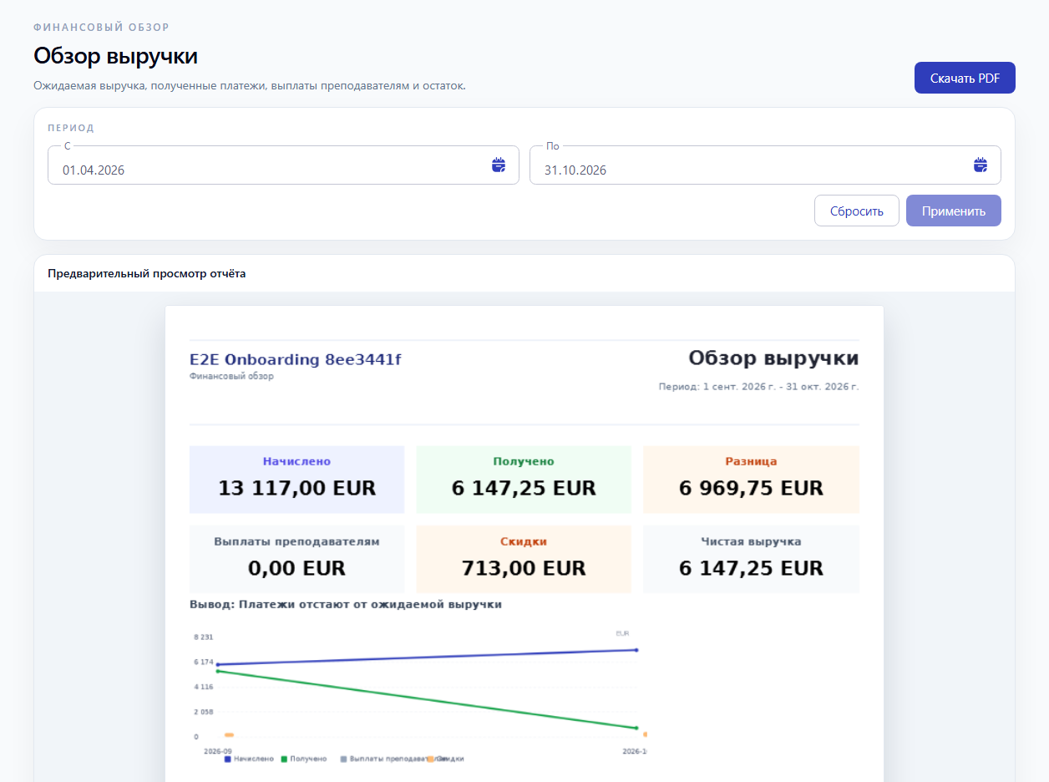Viewport: 1049px width, 782px height.
Task: Click the Сбросить button
Action: tap(857, 211)
